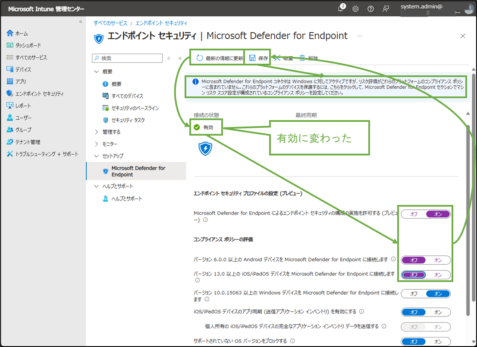Click the セキュリティ タスク shield icon

[x=105, y=120]
